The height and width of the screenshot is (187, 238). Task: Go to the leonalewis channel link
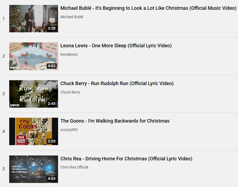69,54
